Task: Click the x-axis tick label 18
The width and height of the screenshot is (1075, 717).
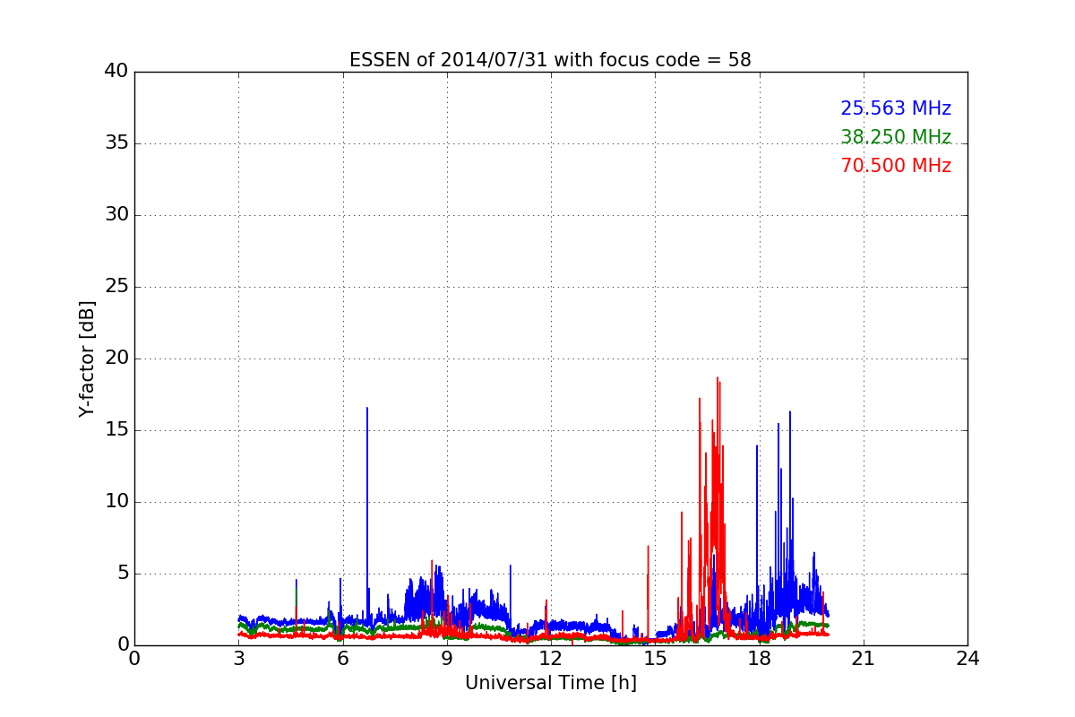Action: 760,659
